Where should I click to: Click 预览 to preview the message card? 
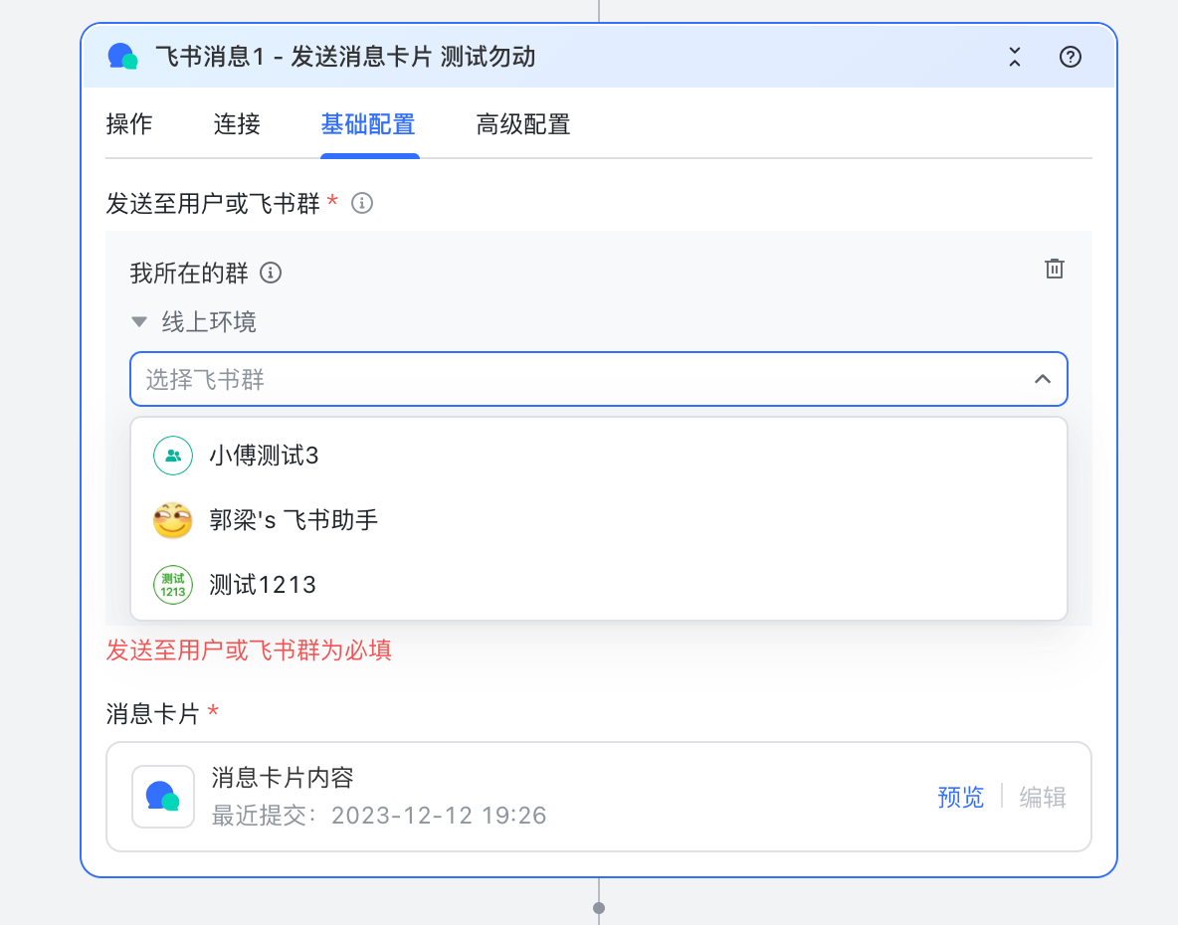tap(960, 797)
